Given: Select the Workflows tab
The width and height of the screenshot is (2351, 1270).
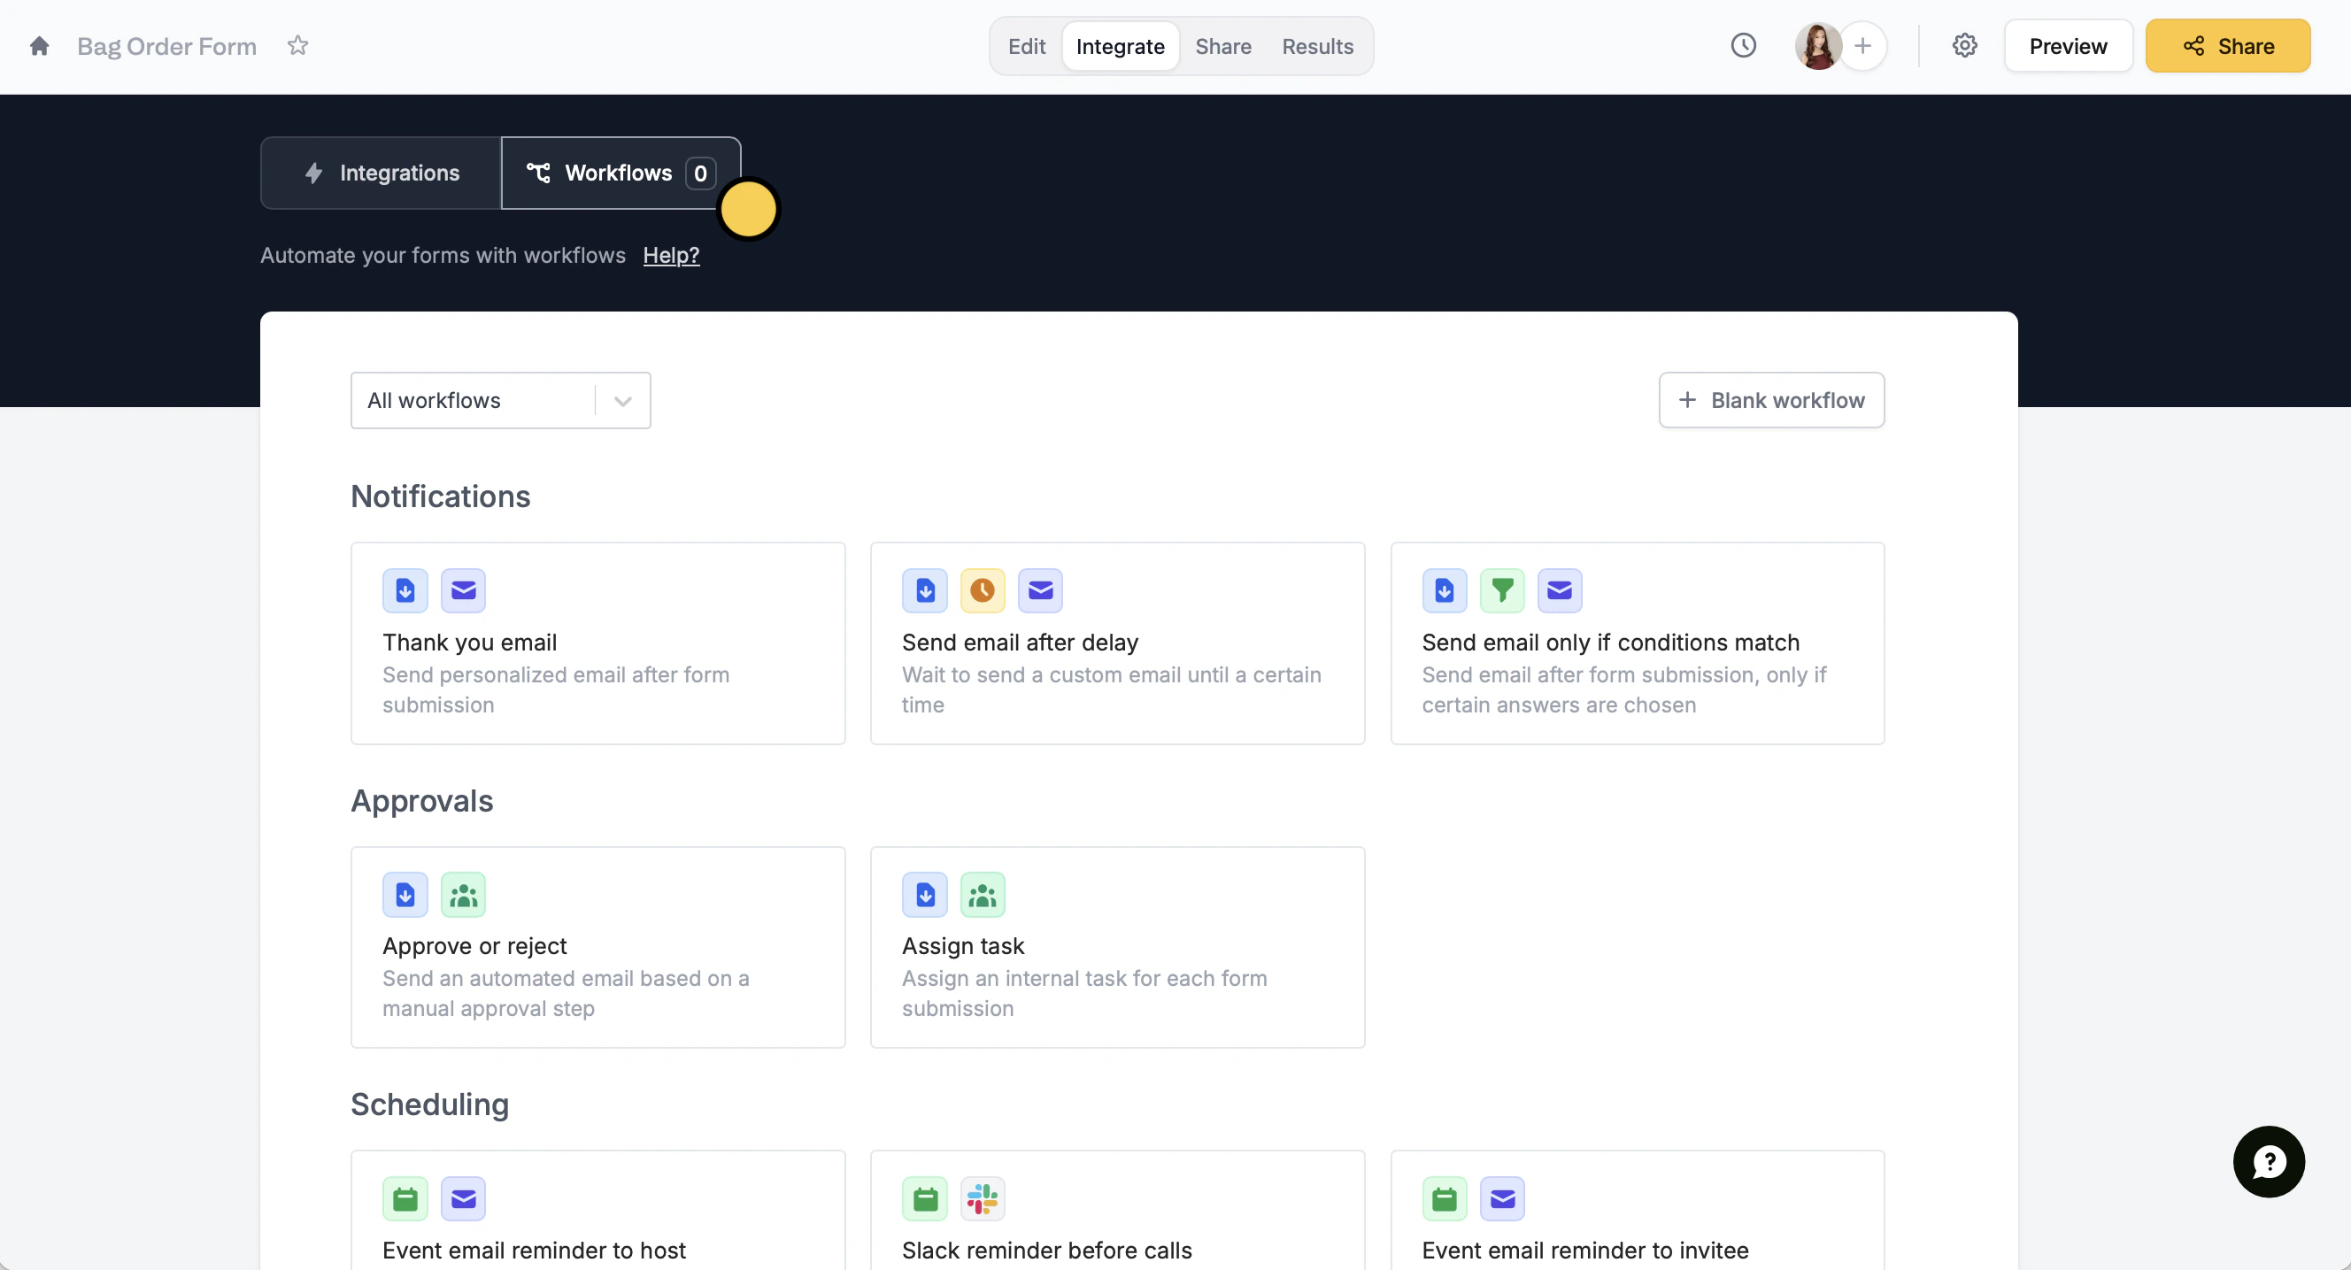Looking at the screenshot, I should (619, 173).
